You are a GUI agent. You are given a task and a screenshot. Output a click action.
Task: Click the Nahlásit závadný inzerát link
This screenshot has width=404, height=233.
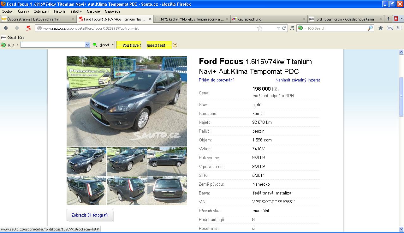point(297,80)
